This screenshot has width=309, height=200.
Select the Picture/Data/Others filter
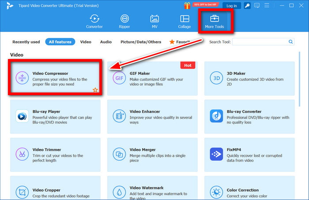tap(141, 42)
